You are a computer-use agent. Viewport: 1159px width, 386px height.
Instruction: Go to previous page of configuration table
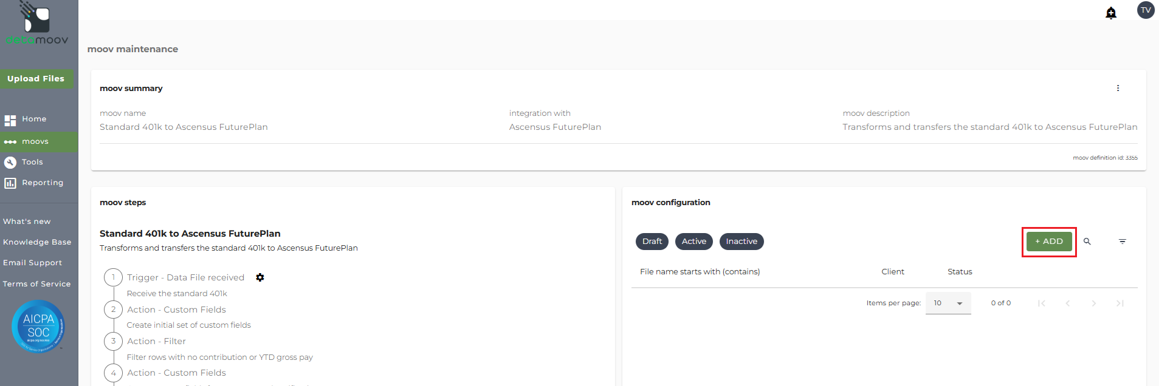pos(1068,303)
